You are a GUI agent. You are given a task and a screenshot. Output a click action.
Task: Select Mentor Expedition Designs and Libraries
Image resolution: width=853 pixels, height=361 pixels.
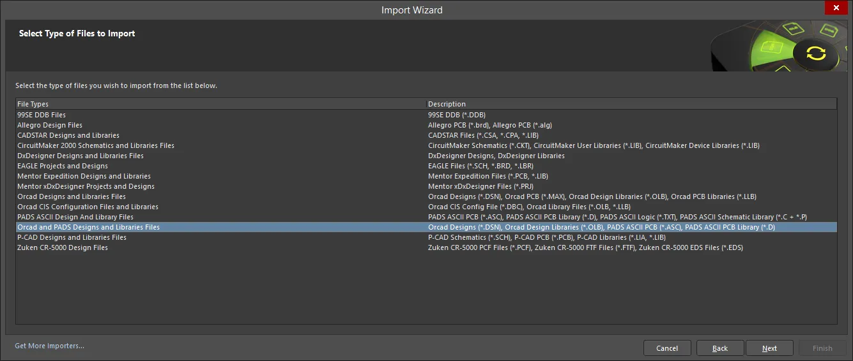click(x=426, y=176)
